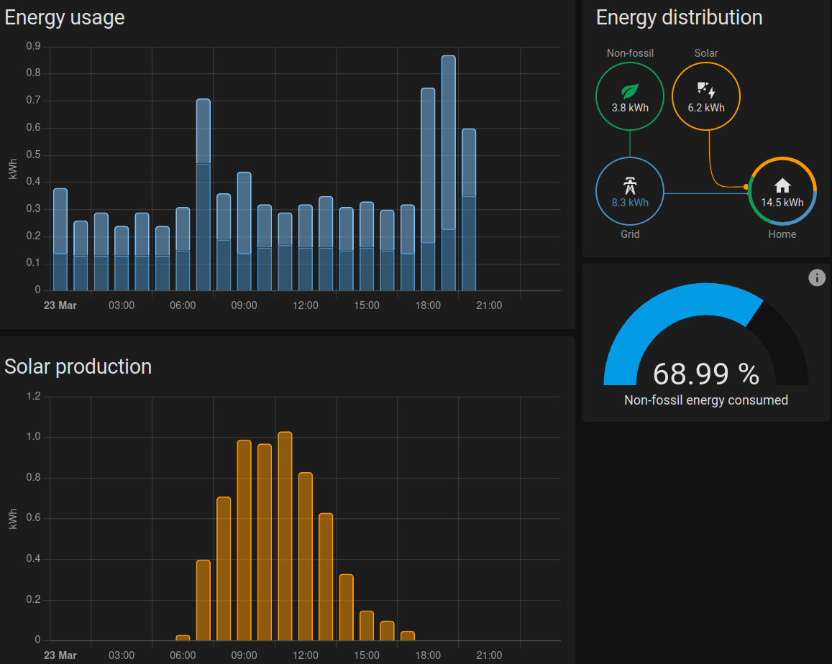Click the transmission tower Grid icon
832x664 pixels.
pyautogui.click(x=630, y=185)
